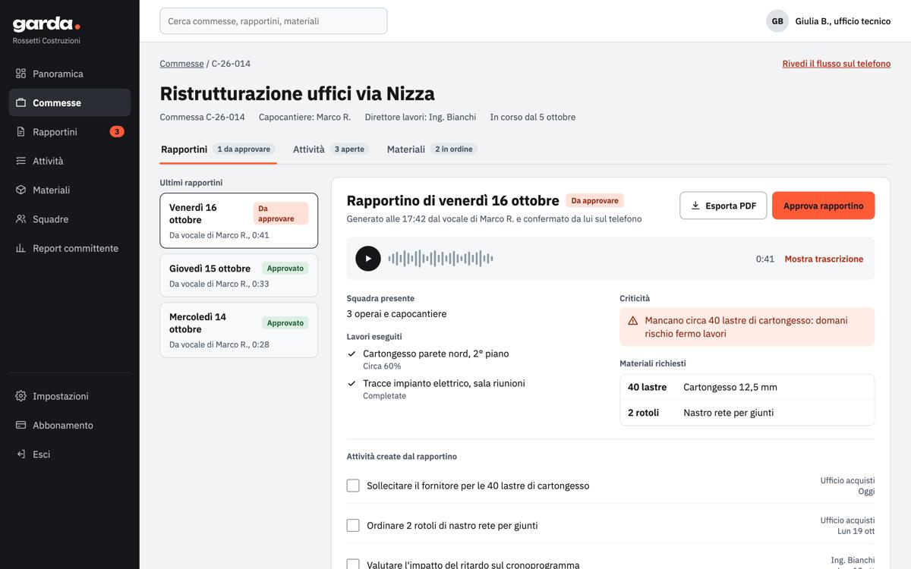This screenshot has width=911, height=569.
Task: Click the Approvato badge on Giovedì 15 card
Action: pos(285,269)
